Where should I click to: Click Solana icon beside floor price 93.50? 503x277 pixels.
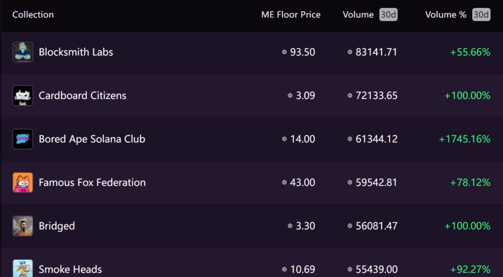[284, 52]
